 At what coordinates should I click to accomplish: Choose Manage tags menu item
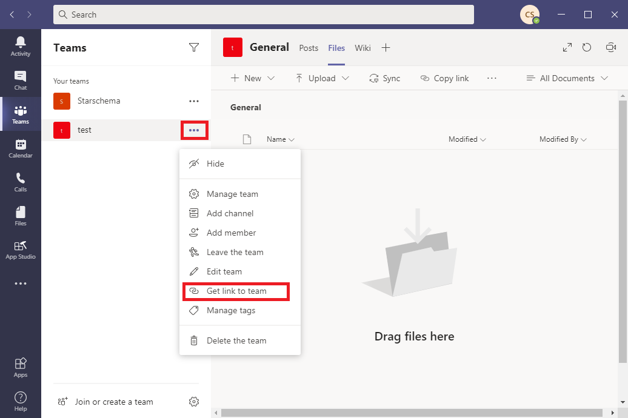(x=240, y=310)
